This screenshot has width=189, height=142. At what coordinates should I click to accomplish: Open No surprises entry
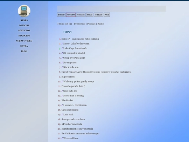[70, 62]
